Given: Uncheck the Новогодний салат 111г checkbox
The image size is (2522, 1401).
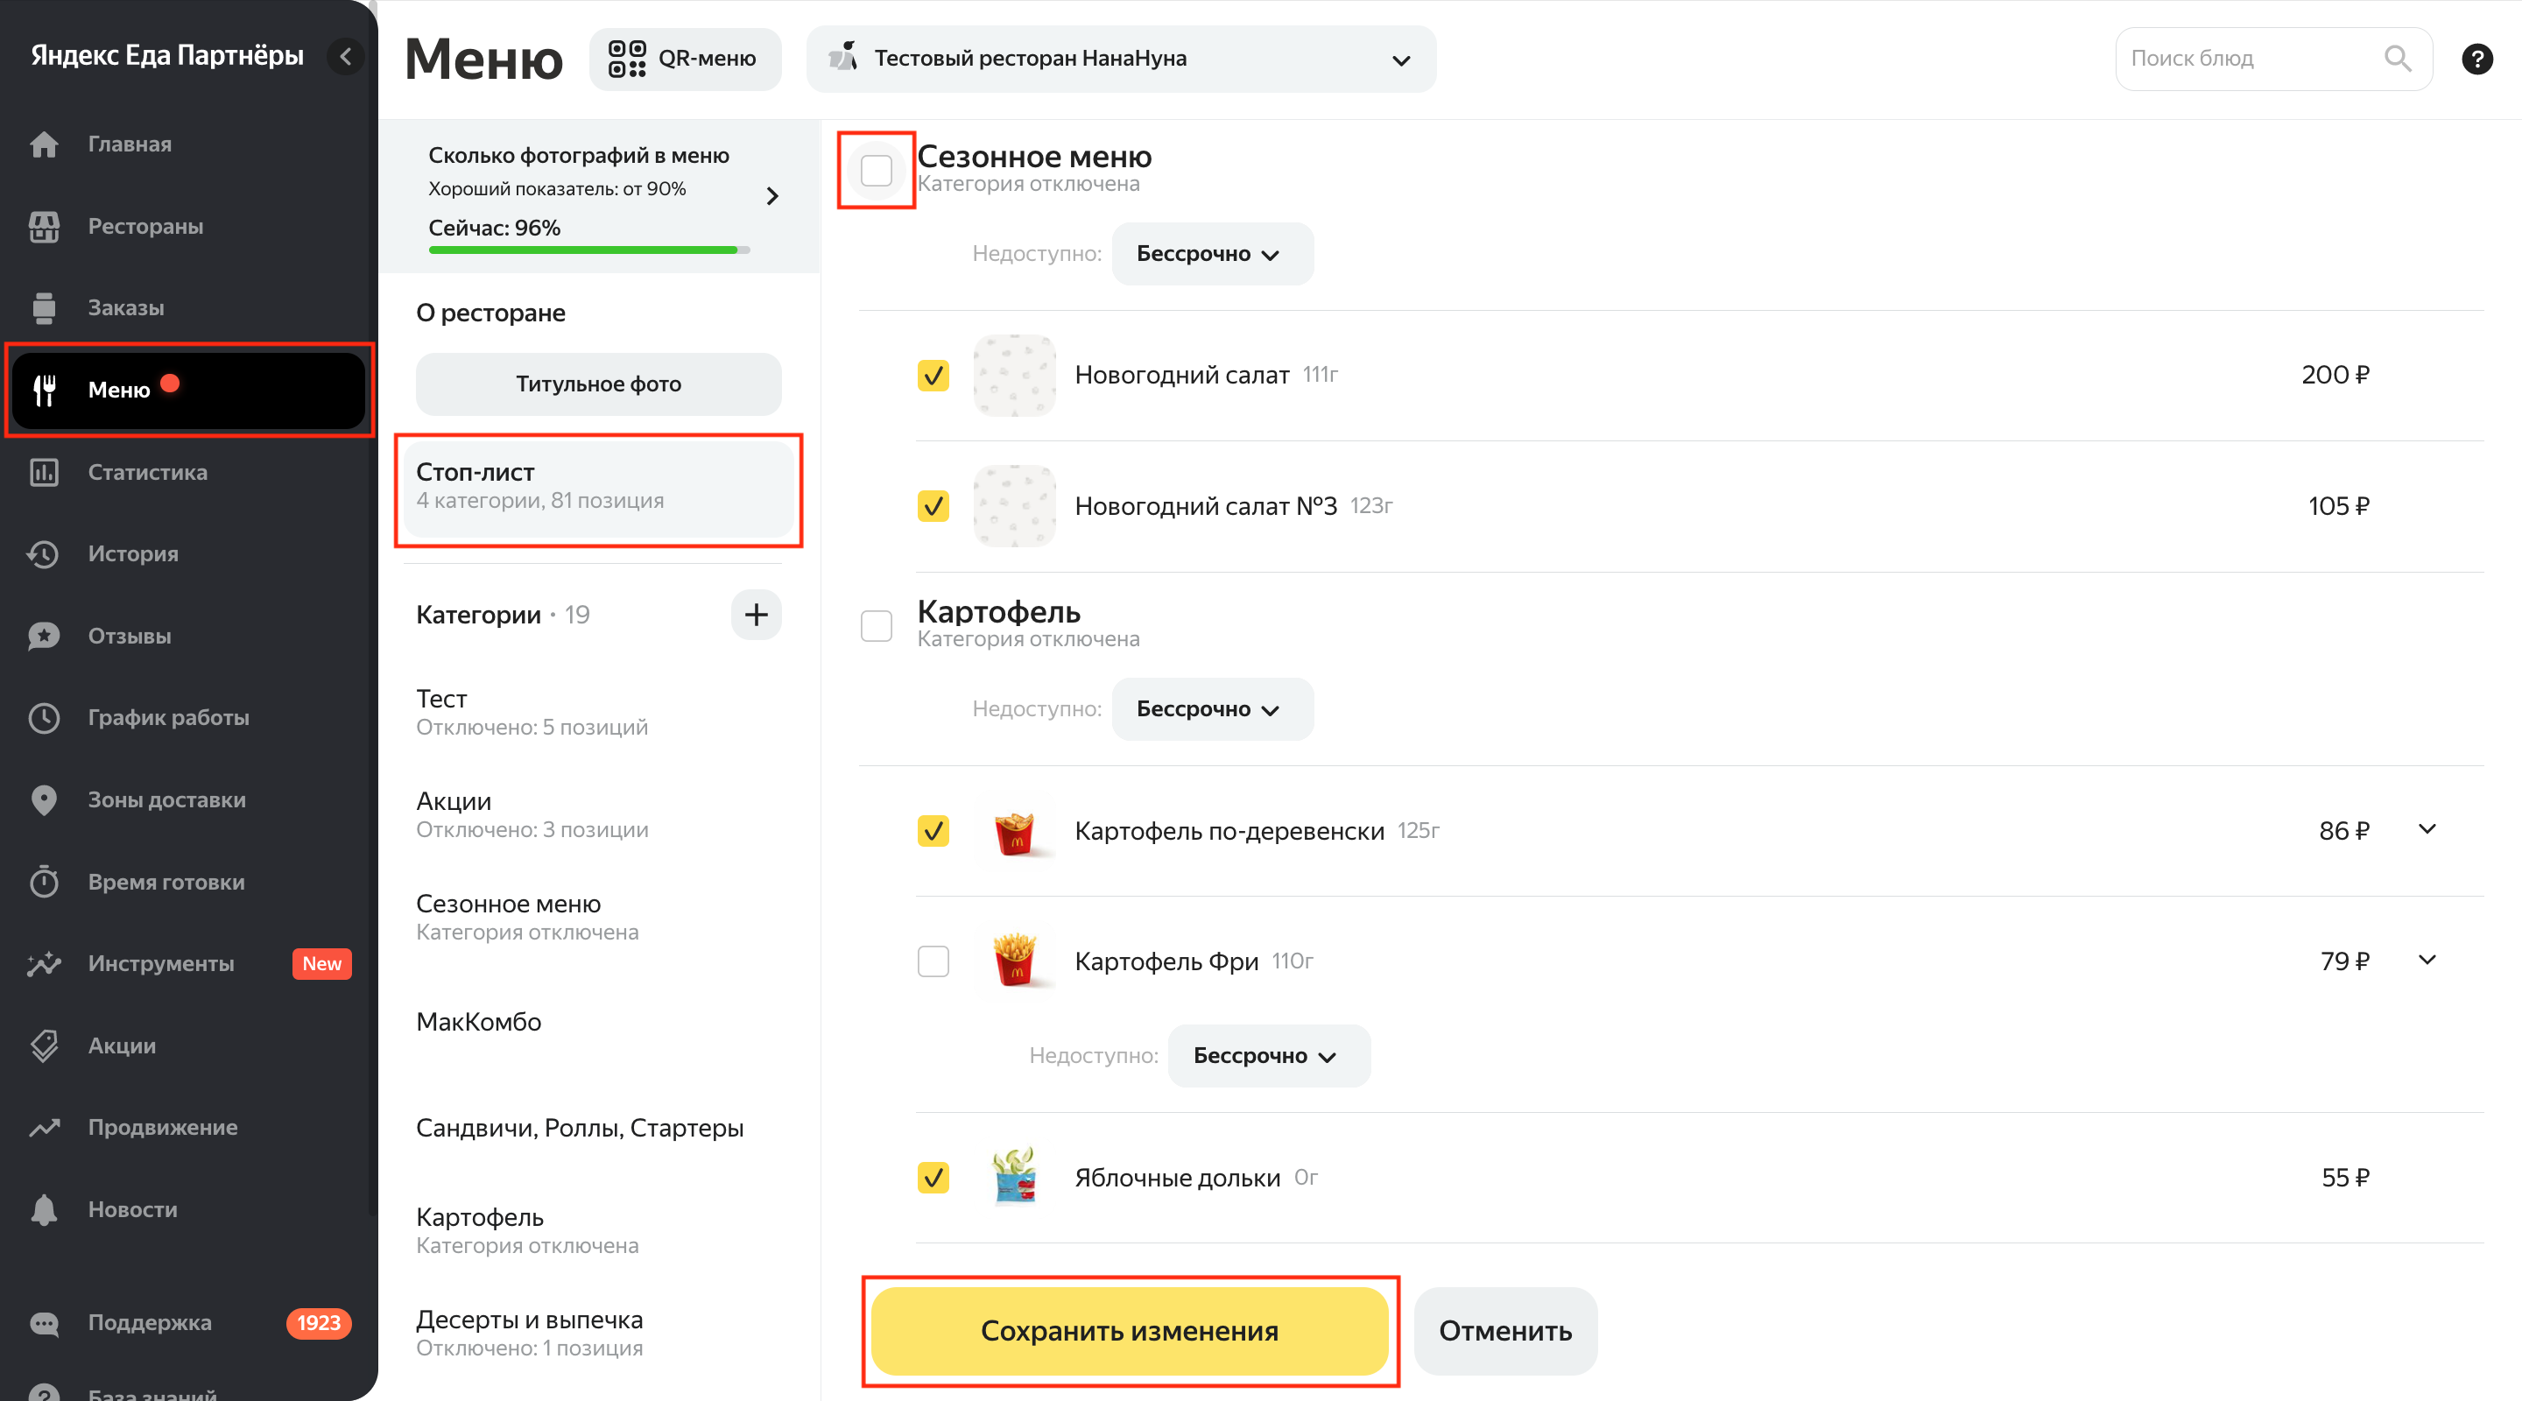Looking at the screenshot, I should pos(933,375).
